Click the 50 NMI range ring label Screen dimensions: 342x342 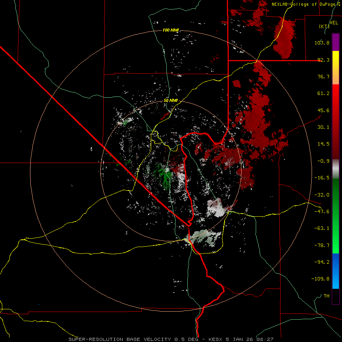(x=171, y=101)
